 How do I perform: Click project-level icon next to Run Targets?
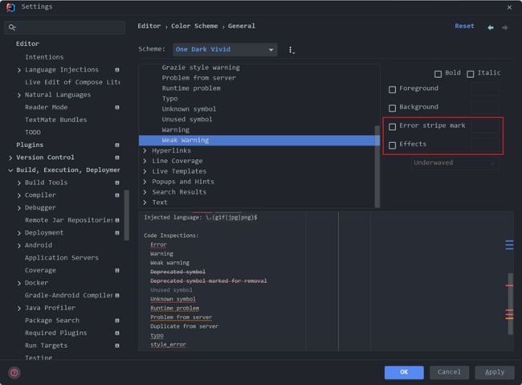pyautogui.click(x=117, y=346)
